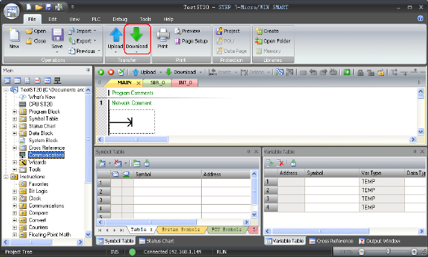Click the zoom out minus button in status bar
The height and width of the screenshot is (257, 428).
[x=362, y=252]
